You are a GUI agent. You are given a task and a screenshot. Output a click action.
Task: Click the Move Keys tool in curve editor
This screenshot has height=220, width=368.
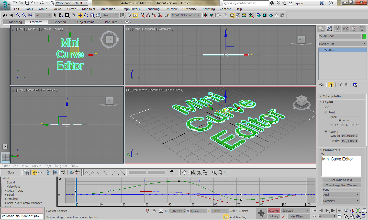[x=35, y=172]
